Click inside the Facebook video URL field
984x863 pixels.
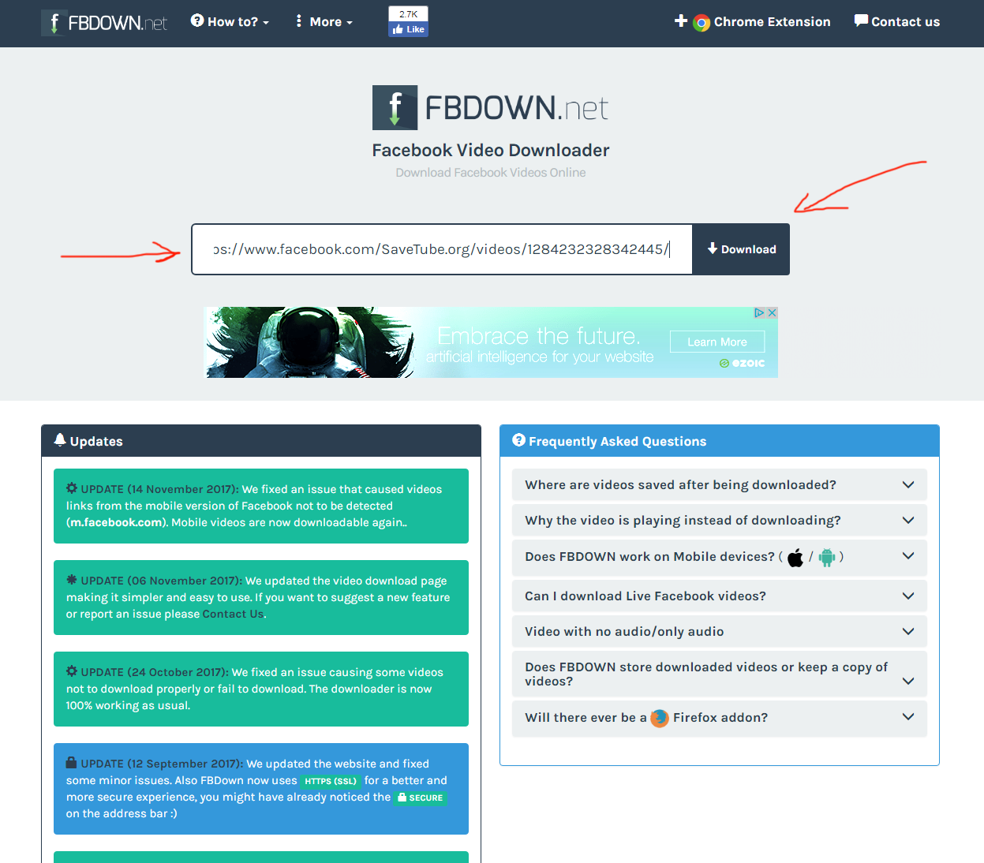pos(442,250)
